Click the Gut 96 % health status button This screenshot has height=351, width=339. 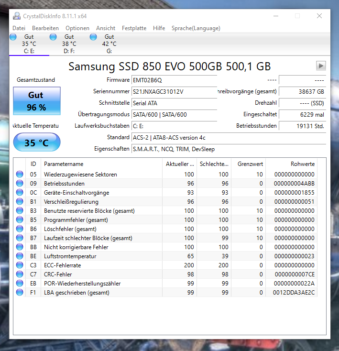[37, 101]
